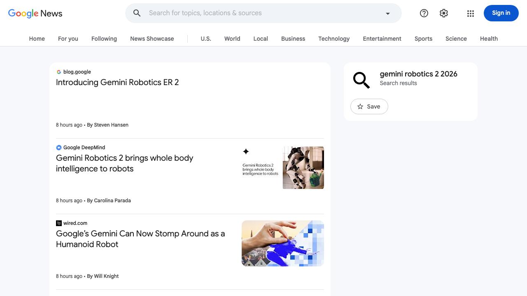The height and width of the screenshot is (296, 527).
Task: Open article Gemini Robotics 2 brings whole body intelligence
Action: tap(124, 163)
